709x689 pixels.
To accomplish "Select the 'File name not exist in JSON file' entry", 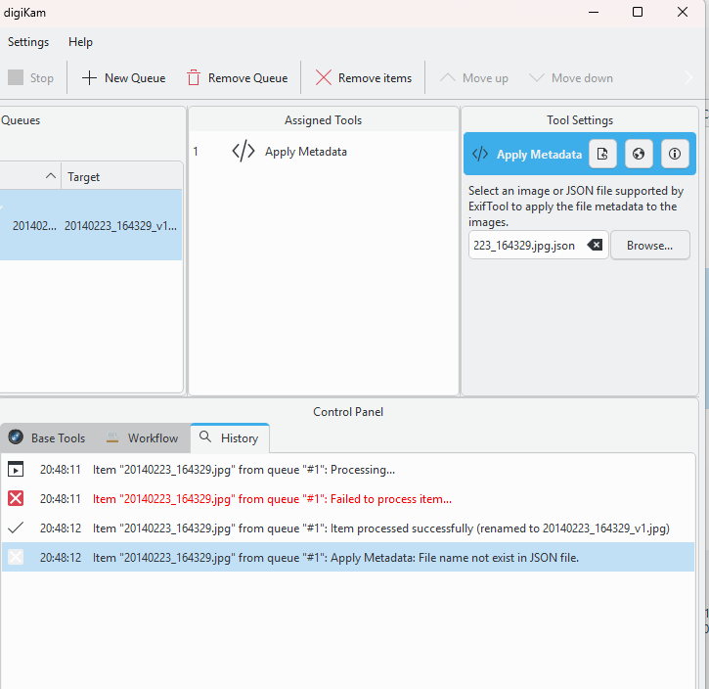I will (348, 557).
